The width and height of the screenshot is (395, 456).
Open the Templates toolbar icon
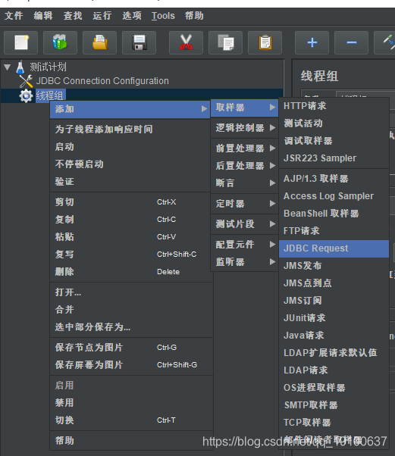(60, 42)
